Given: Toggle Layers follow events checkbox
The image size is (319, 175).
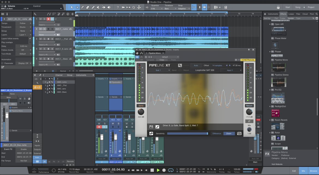Looking at the screenshot, I should point(30,38).
